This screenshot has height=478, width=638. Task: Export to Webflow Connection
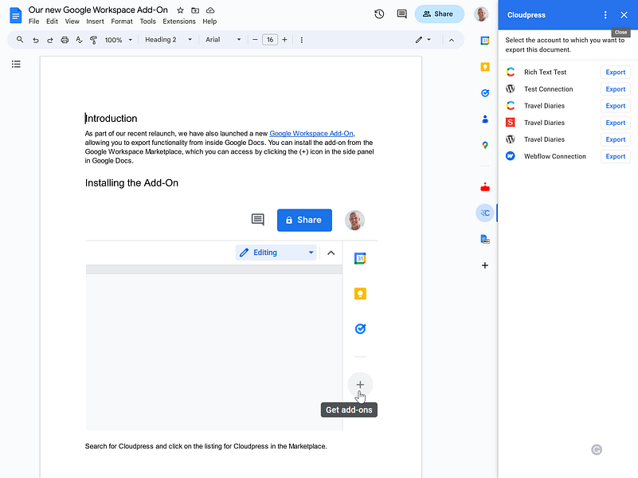pos(615,157)
